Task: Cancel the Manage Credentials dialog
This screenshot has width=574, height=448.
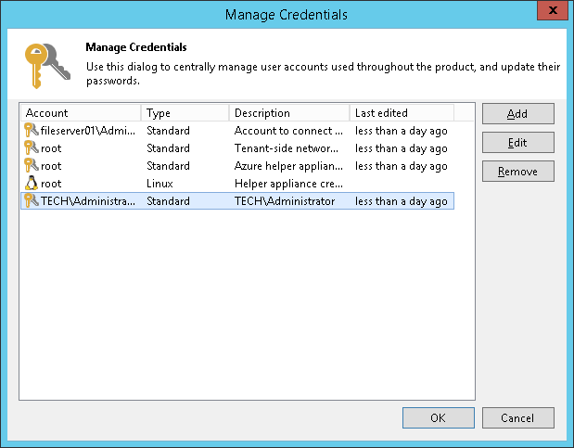Action: (517, 418)
